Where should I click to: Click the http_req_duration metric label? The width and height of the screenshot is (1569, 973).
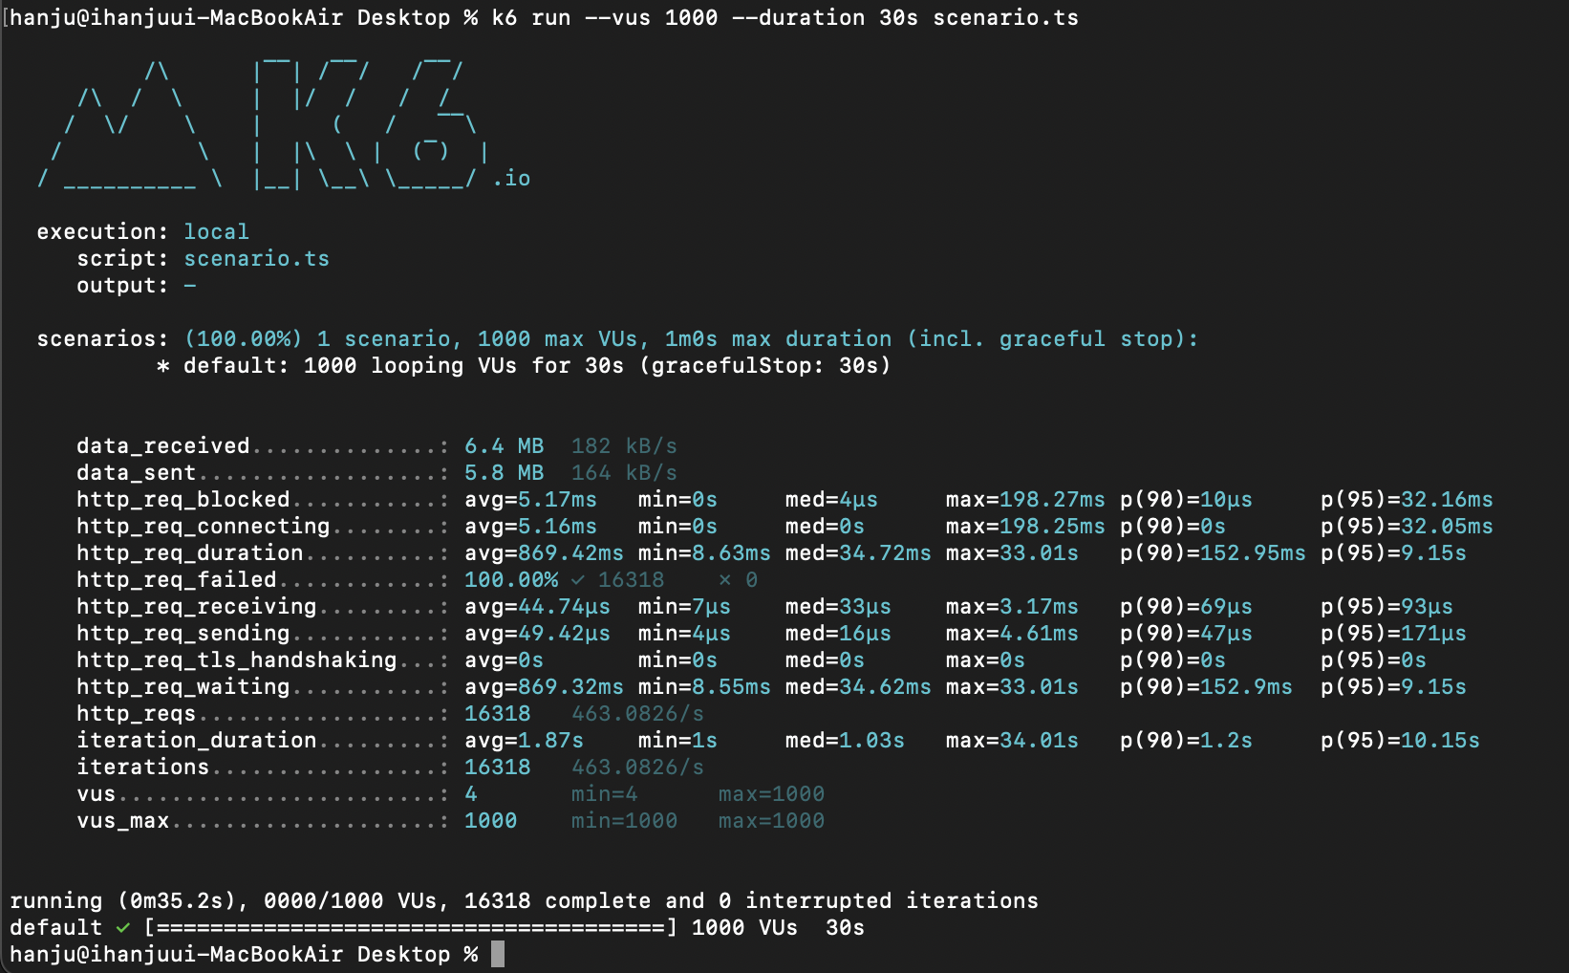point(190,553)
